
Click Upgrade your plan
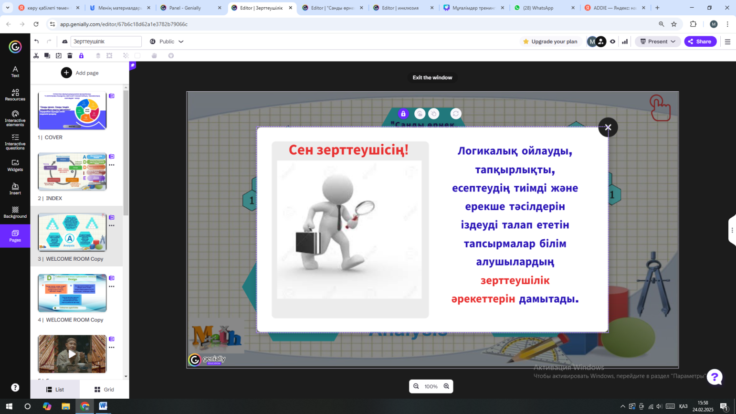tap(550, 42)
